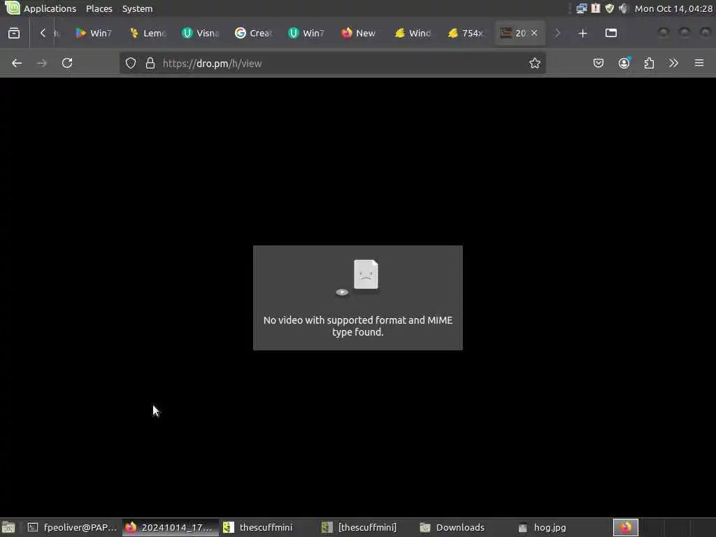Close the active 20 tab
Viewport: 716px width, 537px height.
(534, 33)
